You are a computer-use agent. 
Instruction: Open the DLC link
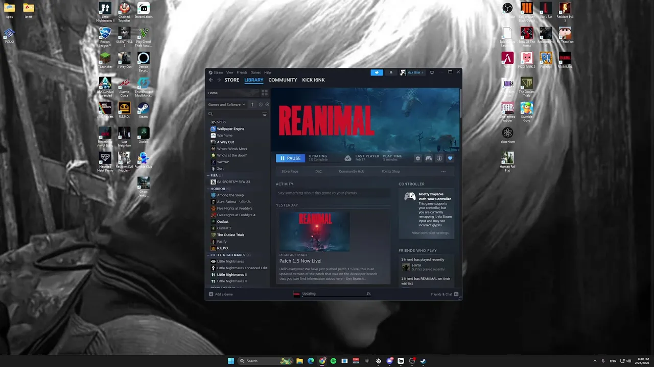click(318, 171)
